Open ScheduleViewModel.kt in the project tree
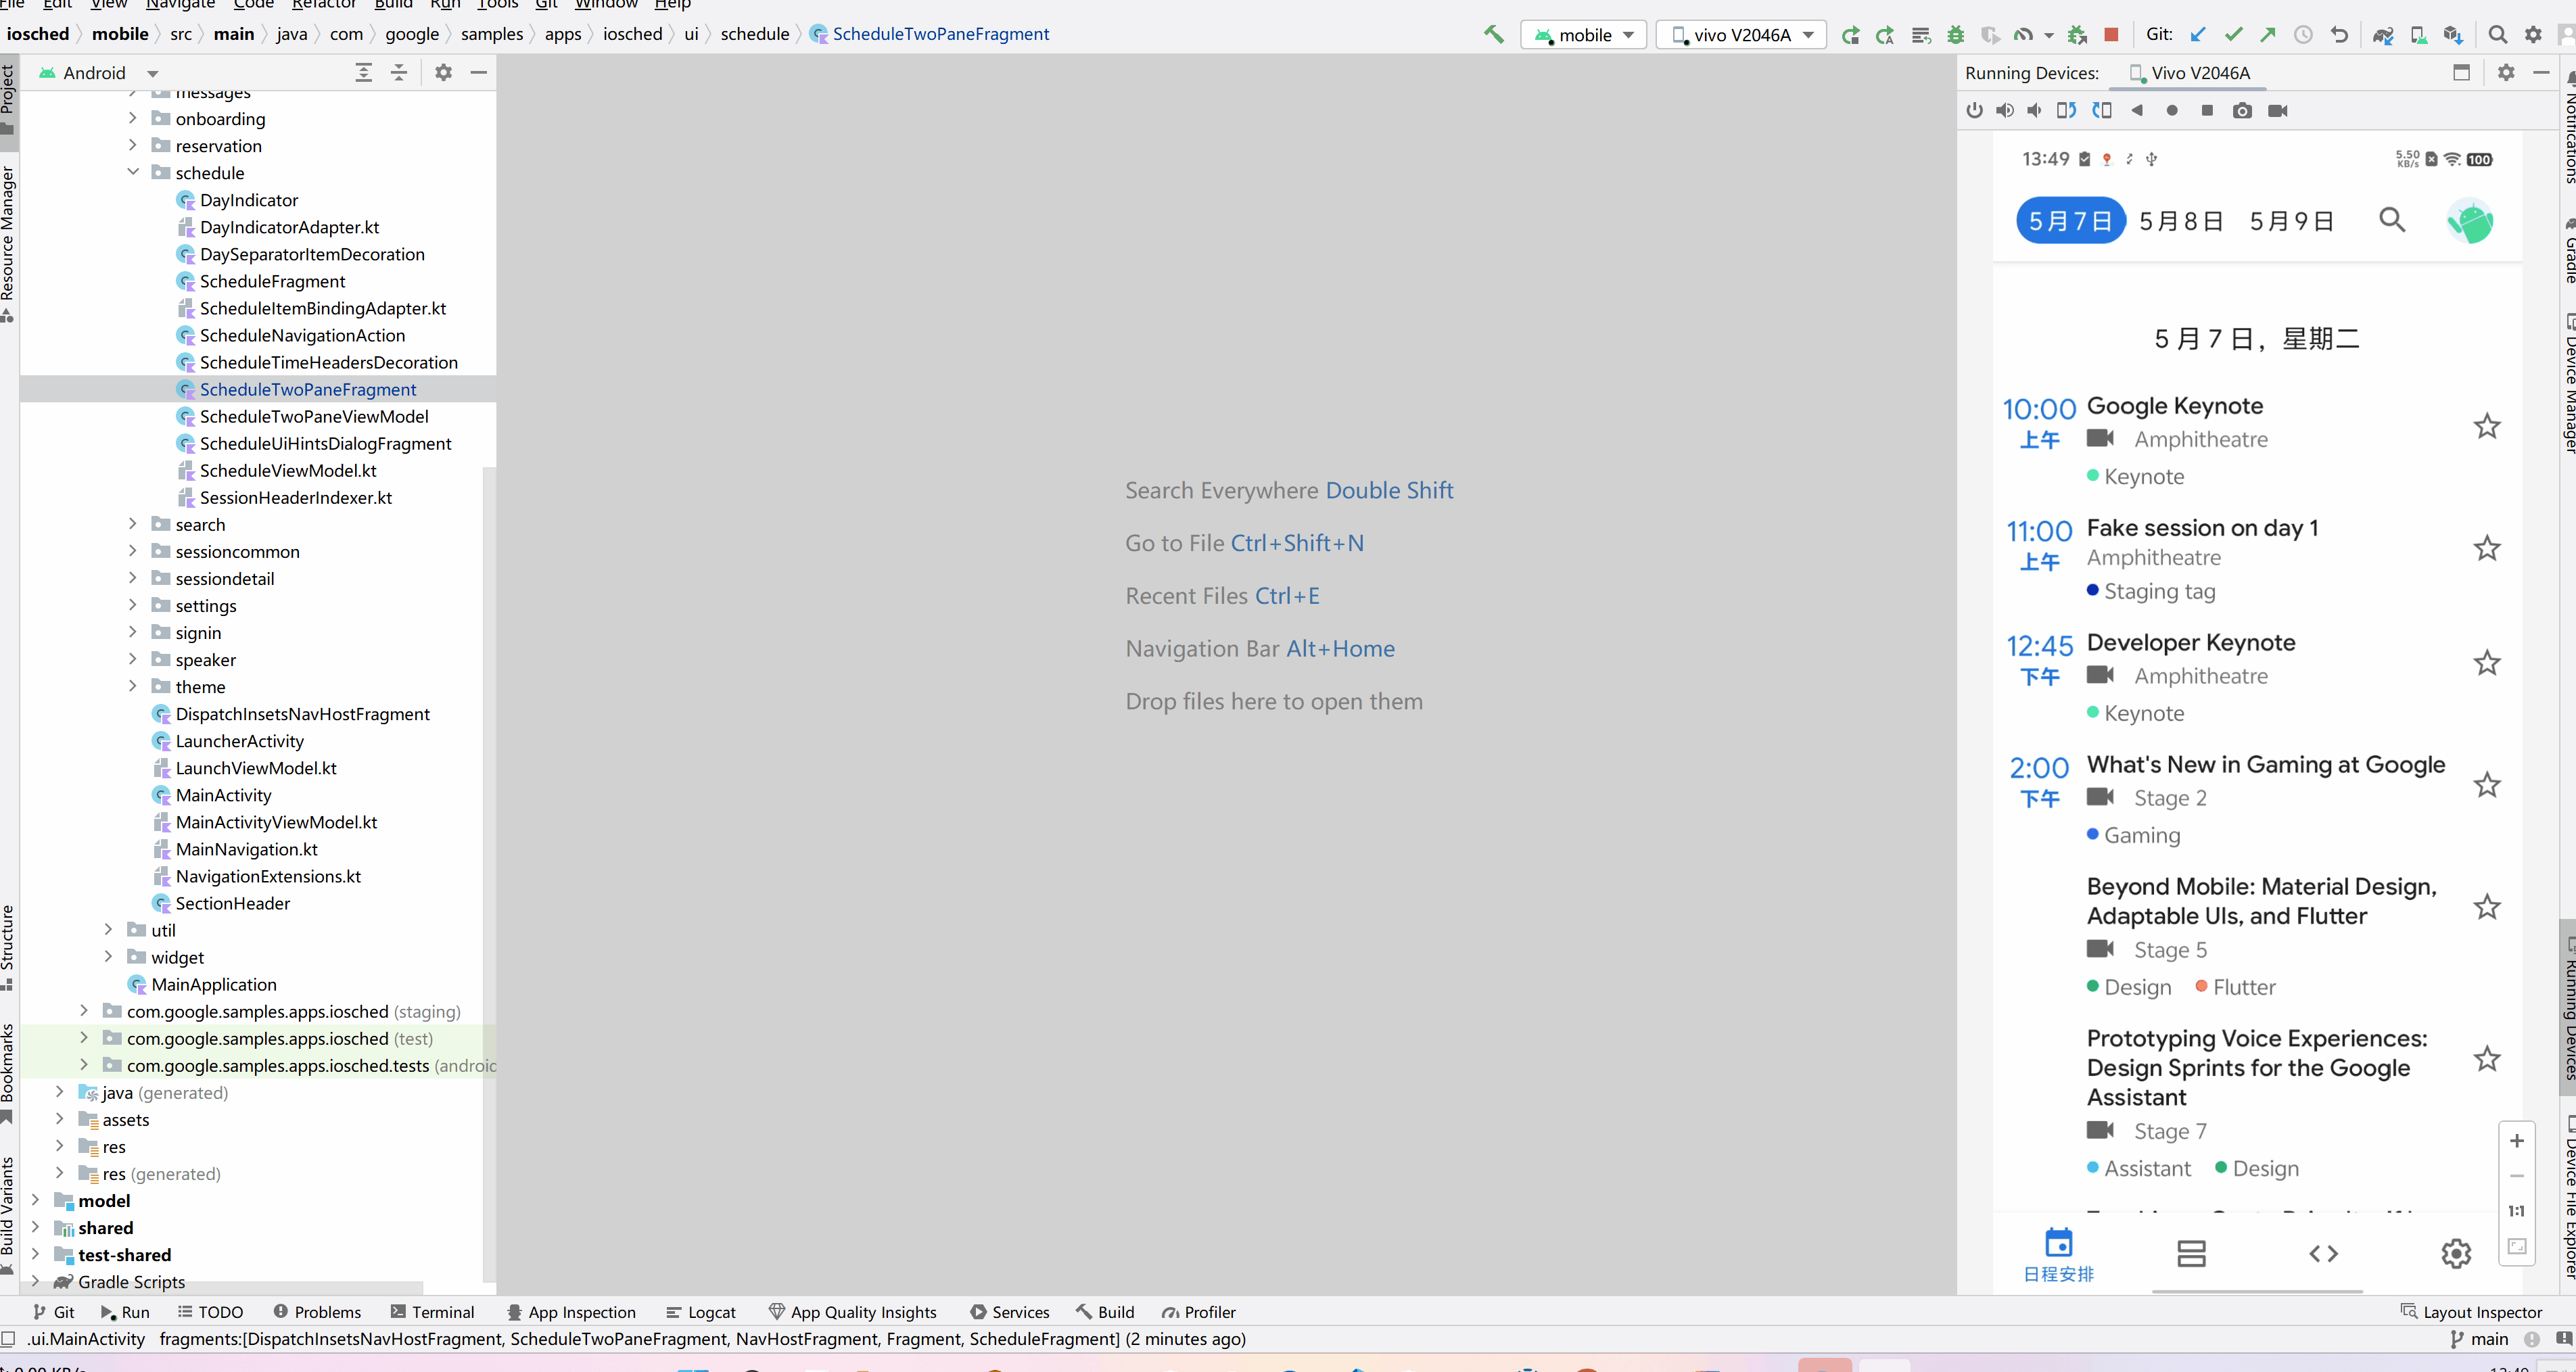2576x1372 pixels. click(x=288, y=470)
